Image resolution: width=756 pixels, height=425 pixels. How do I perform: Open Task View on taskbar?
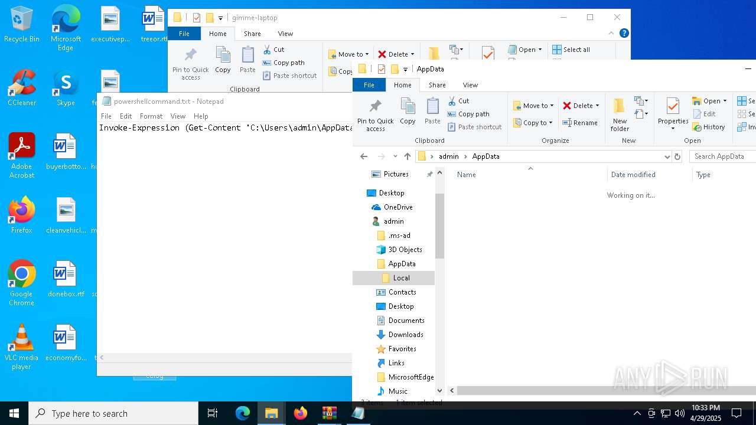click(x=213, y=413)
